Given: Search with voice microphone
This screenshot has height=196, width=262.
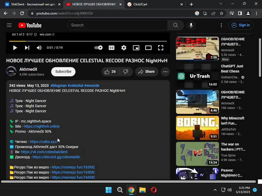Looking at the screenshot, I should tap(191, 25).
